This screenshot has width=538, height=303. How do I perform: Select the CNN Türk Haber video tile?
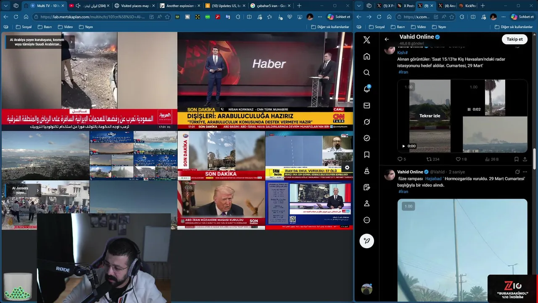pos(265,81)
